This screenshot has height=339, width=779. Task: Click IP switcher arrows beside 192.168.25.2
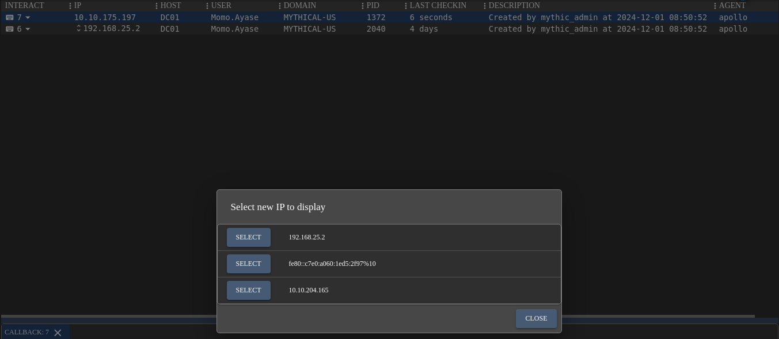[78, 28]
